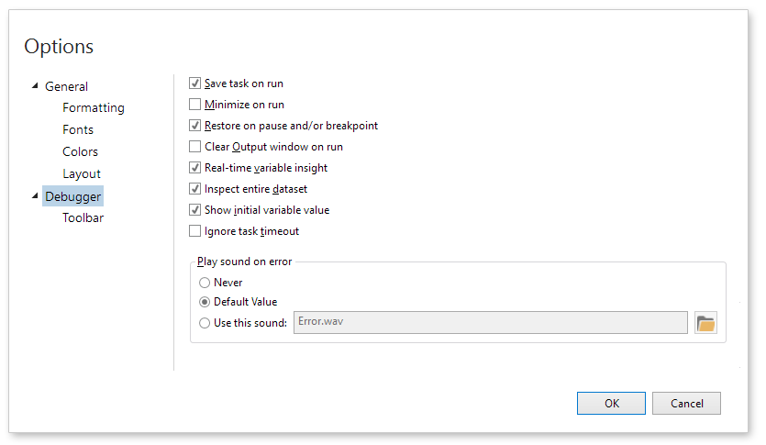This screenshot has height=445, width=766.
Task: Uncheck Show initial variable value
Action: point(194,210)
